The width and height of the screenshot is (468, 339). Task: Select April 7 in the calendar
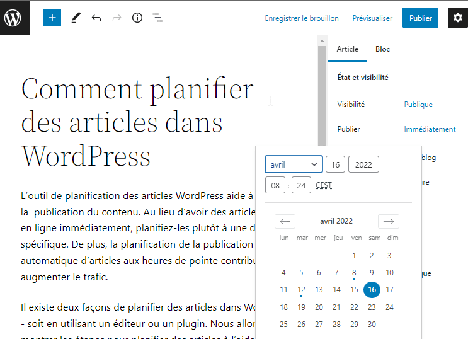coord(336,273)
